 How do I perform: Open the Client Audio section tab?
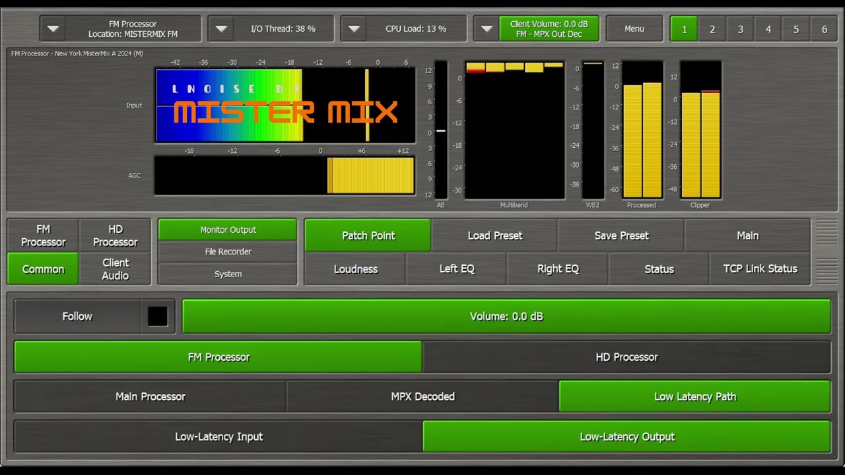click(116, 269)
